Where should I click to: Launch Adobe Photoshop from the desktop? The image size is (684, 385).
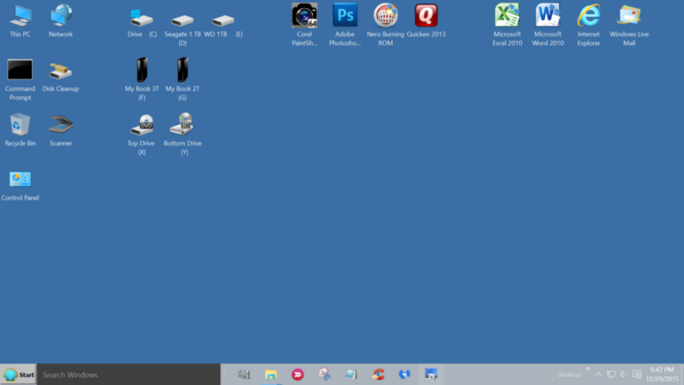pos(345,16)
